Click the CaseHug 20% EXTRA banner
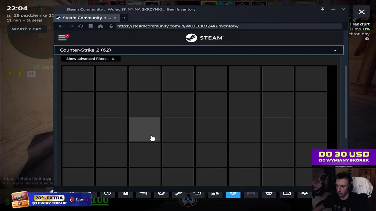 51,200
